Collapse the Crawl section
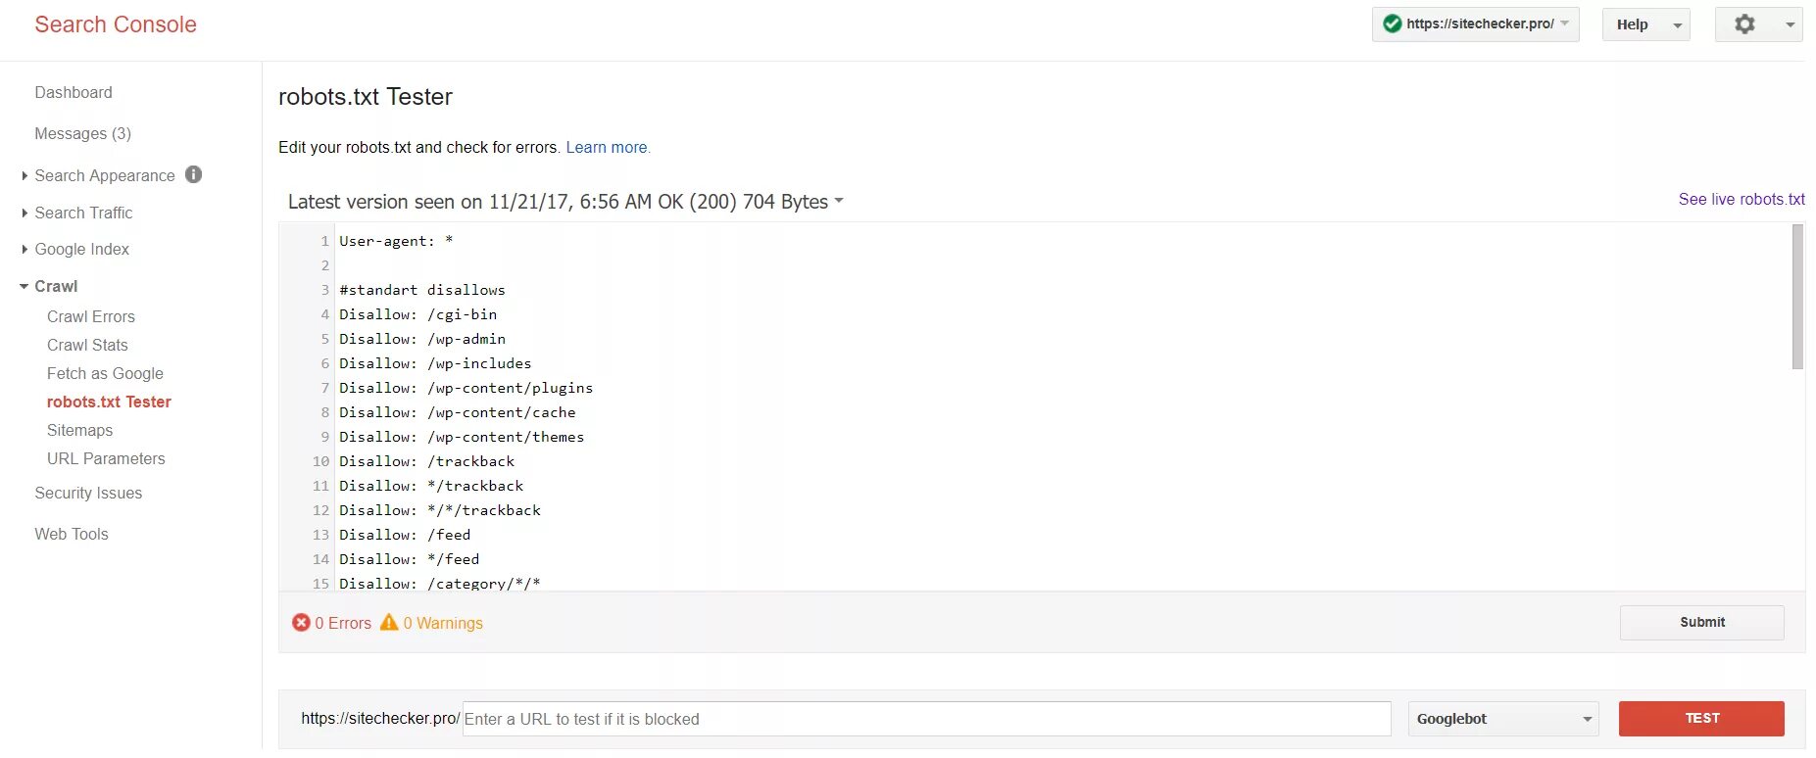This screenshot has height=758, width=1816. [x=25, y=286]
